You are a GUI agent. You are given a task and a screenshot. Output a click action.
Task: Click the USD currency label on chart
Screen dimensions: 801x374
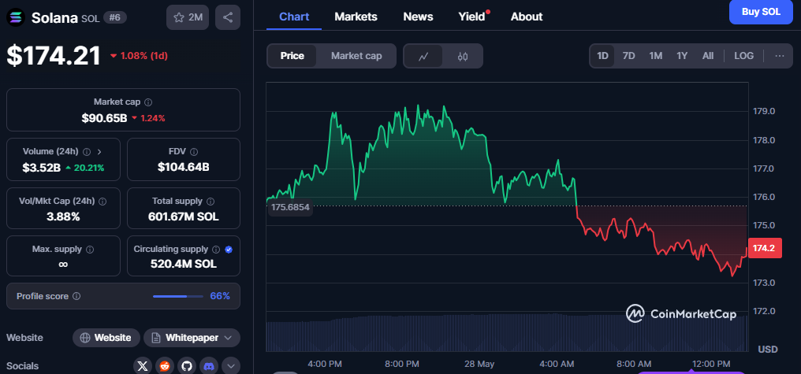point(768,350)
